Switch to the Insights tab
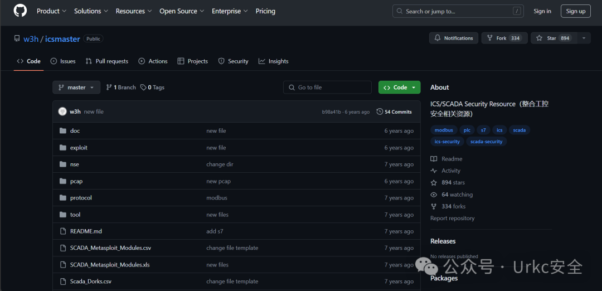 pos(273,61)
